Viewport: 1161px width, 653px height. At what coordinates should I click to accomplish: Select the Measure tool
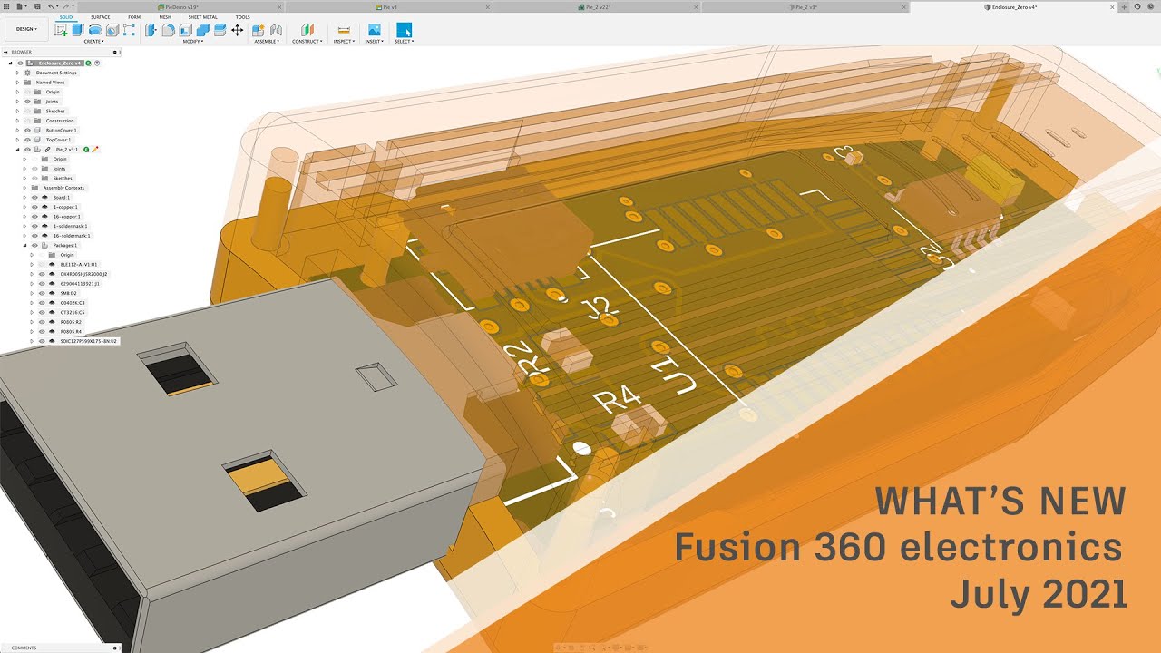(344, 30)
